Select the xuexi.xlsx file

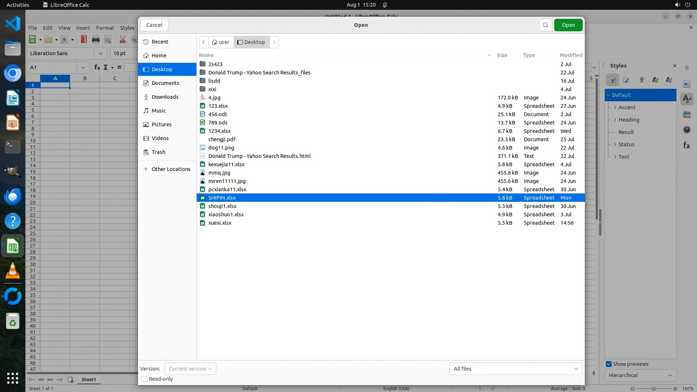click(220, 223)
